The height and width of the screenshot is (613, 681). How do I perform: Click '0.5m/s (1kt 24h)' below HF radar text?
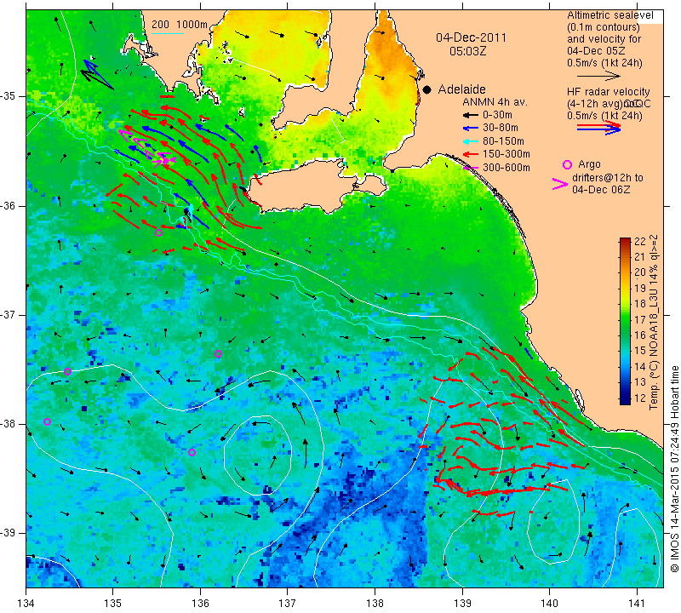point(604,116)
